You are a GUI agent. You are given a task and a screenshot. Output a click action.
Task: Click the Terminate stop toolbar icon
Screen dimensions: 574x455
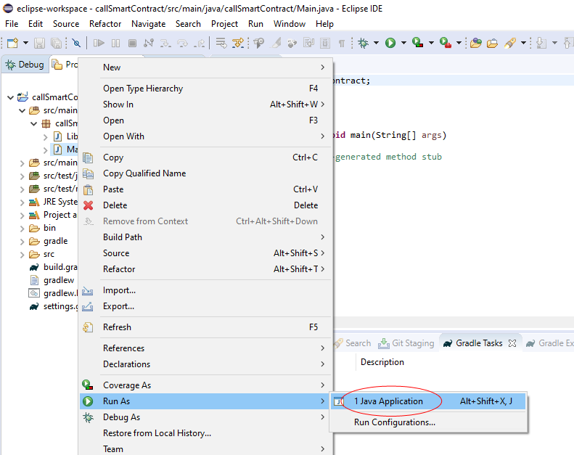click(133, 43)
